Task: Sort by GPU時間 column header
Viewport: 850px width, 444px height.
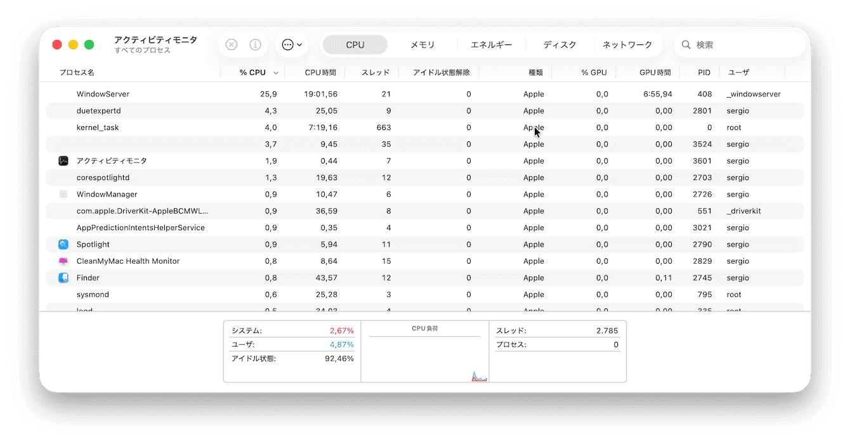Action: pos(655,72)
